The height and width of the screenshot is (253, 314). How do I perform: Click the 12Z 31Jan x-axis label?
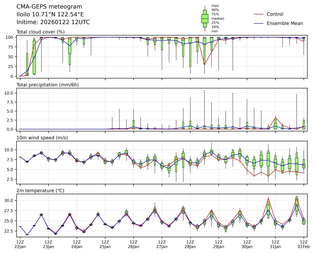(275, 244)
